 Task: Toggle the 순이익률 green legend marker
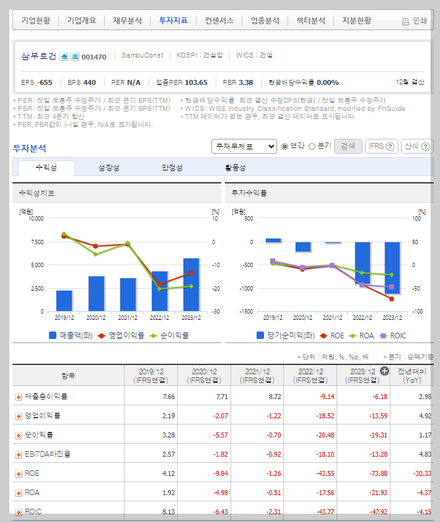(x=153, y=335)
